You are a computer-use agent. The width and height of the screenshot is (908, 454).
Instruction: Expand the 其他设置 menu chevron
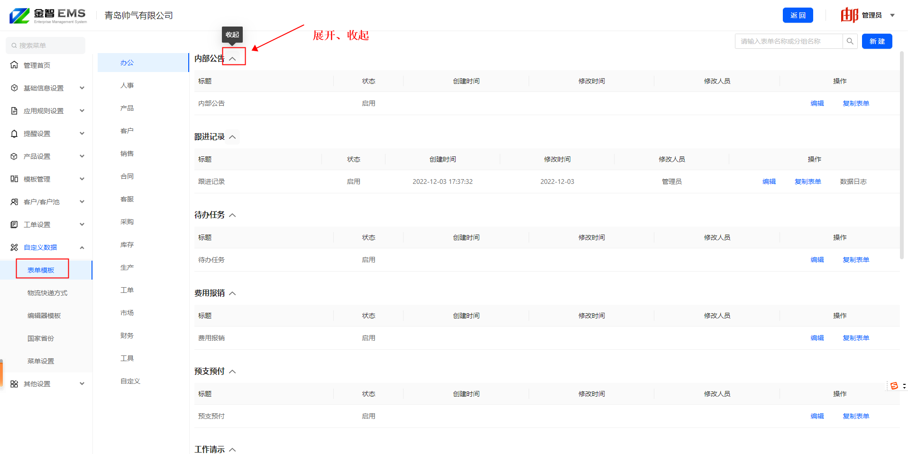(x=82, y=383)
